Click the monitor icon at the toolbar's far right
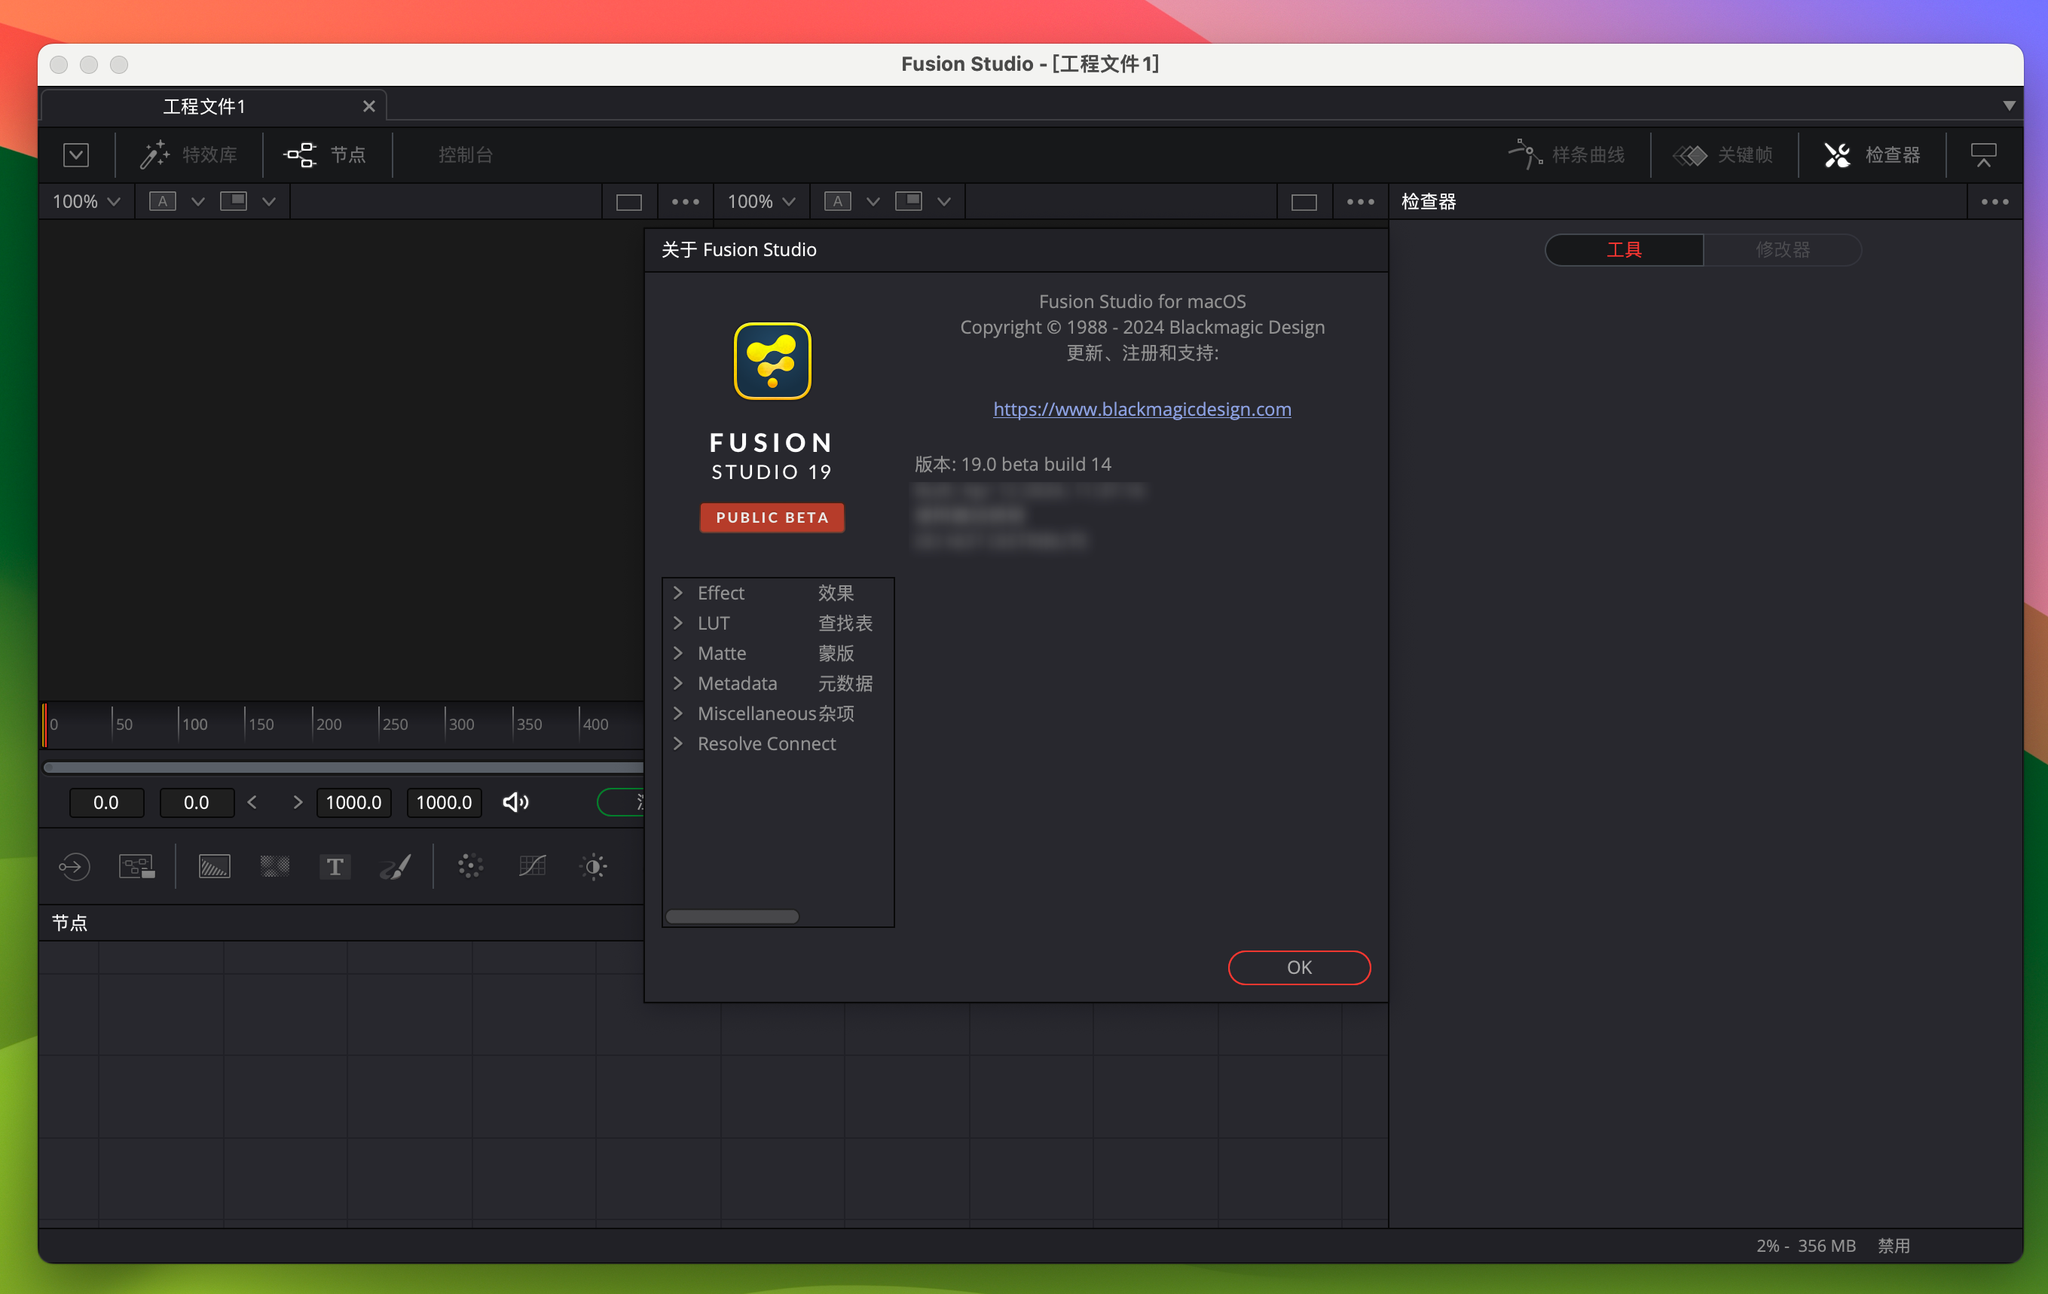2048x1294 pixels. click(1983, 154)
